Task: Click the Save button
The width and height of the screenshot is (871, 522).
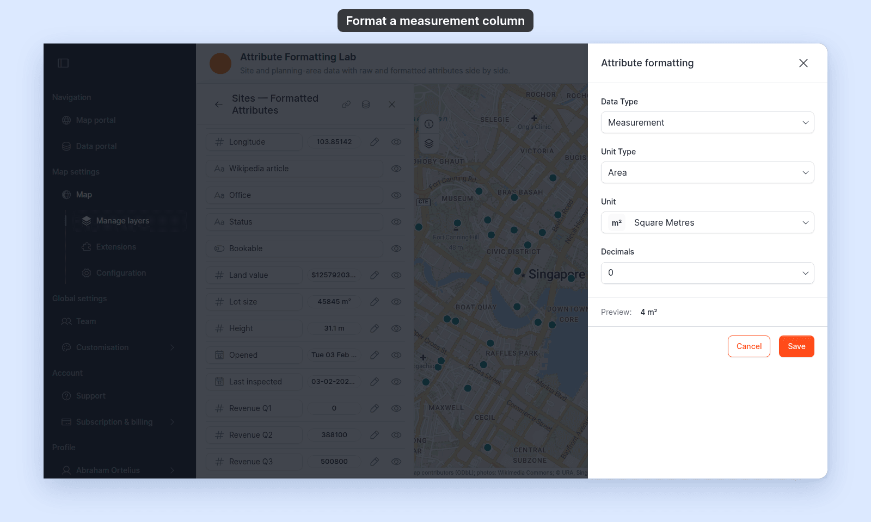Action: point(796,346)
